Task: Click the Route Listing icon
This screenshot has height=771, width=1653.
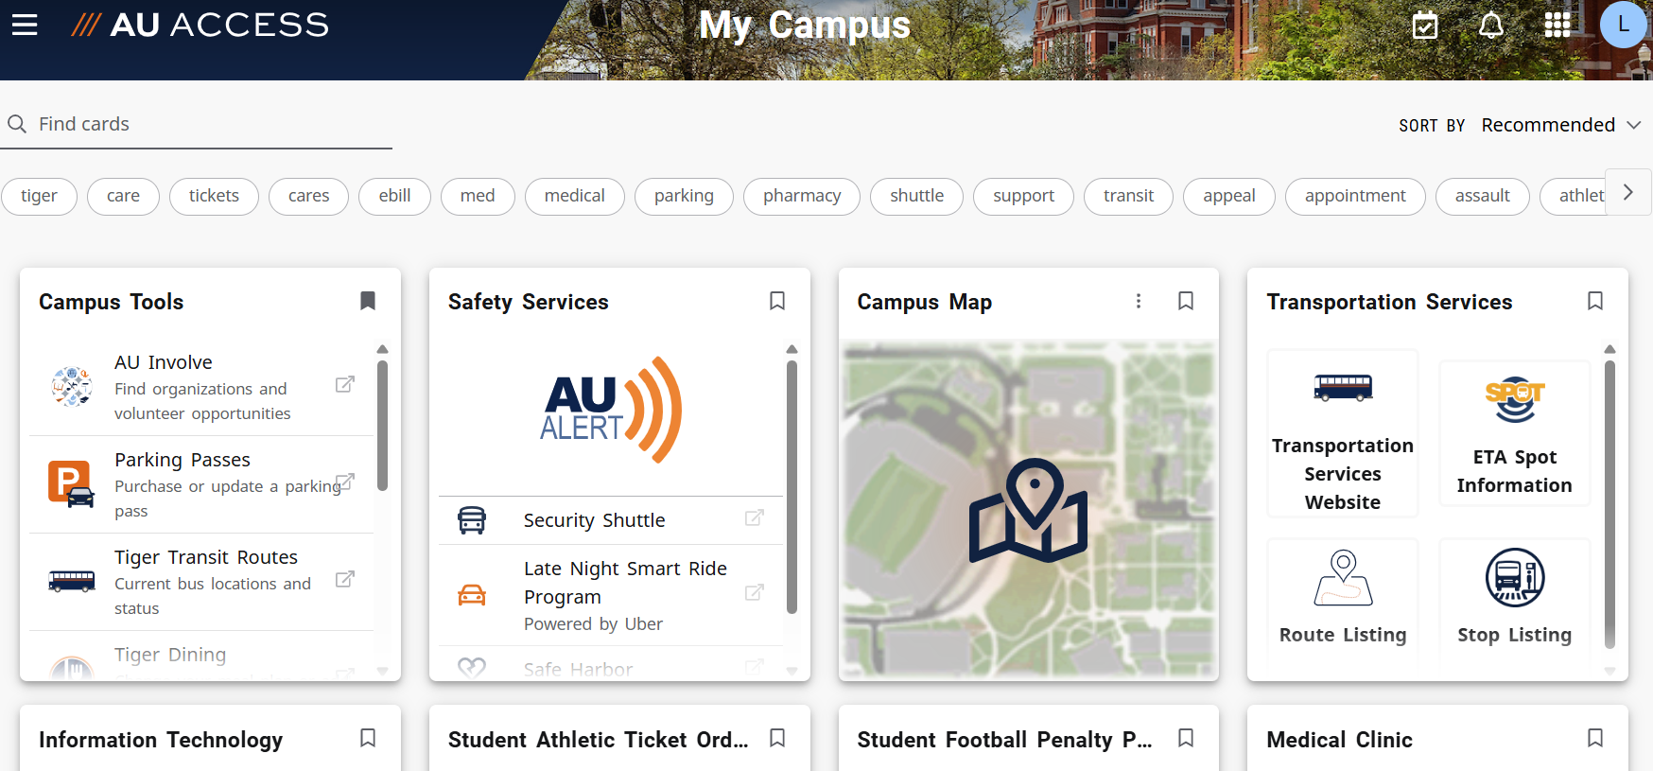Action: pyautogui.click(x=1342, y=578)
